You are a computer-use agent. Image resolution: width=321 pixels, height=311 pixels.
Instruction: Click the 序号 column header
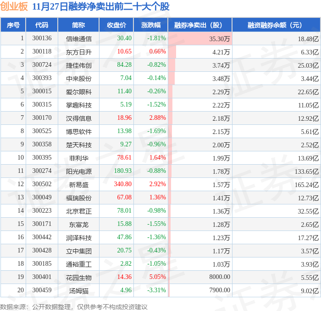pyautogui.click(x=13, y=25)
